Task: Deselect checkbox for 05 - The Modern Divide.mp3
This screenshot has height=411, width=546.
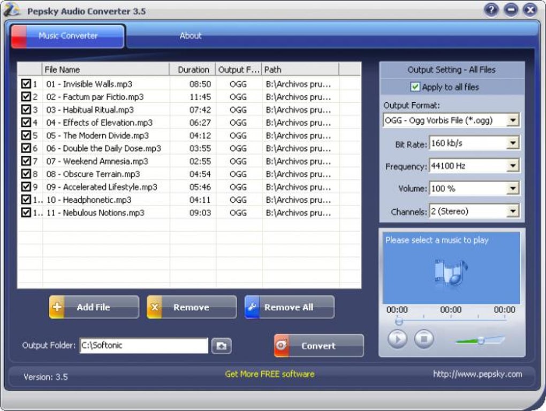Action: point(26,135)
